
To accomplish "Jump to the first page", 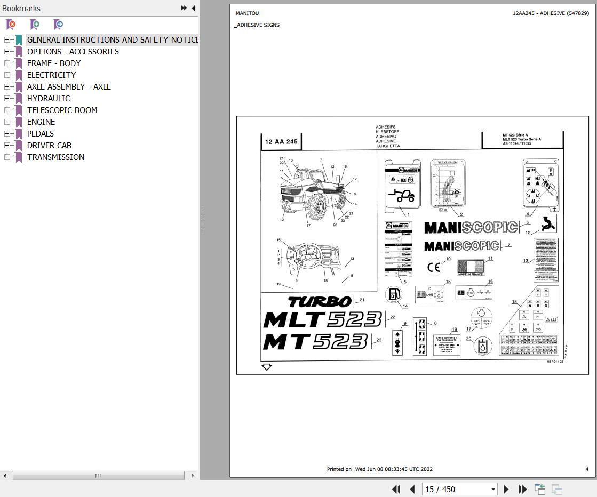I will 395,489.
